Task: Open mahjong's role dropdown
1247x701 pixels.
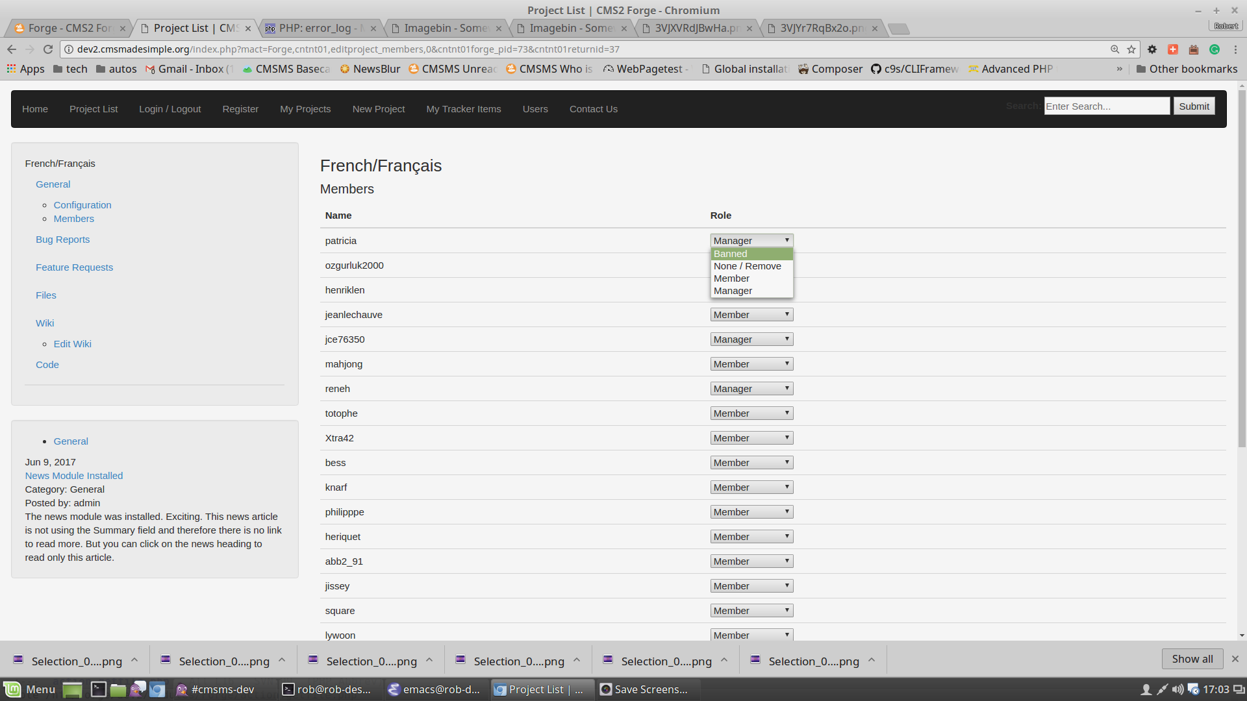Action: coord(751,364)
